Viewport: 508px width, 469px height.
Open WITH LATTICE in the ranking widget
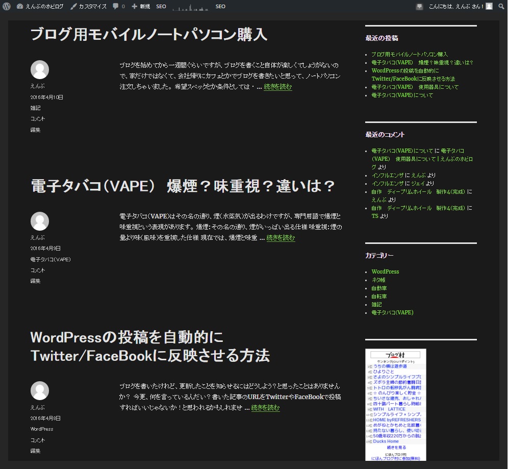tap(389, 409)
